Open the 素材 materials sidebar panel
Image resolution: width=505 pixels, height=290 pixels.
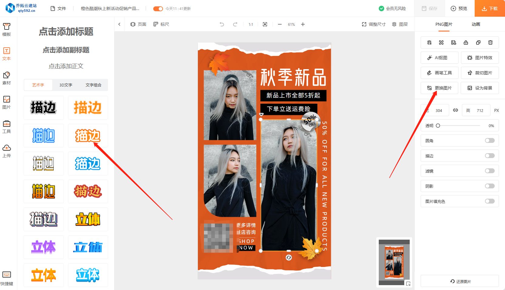6,78
